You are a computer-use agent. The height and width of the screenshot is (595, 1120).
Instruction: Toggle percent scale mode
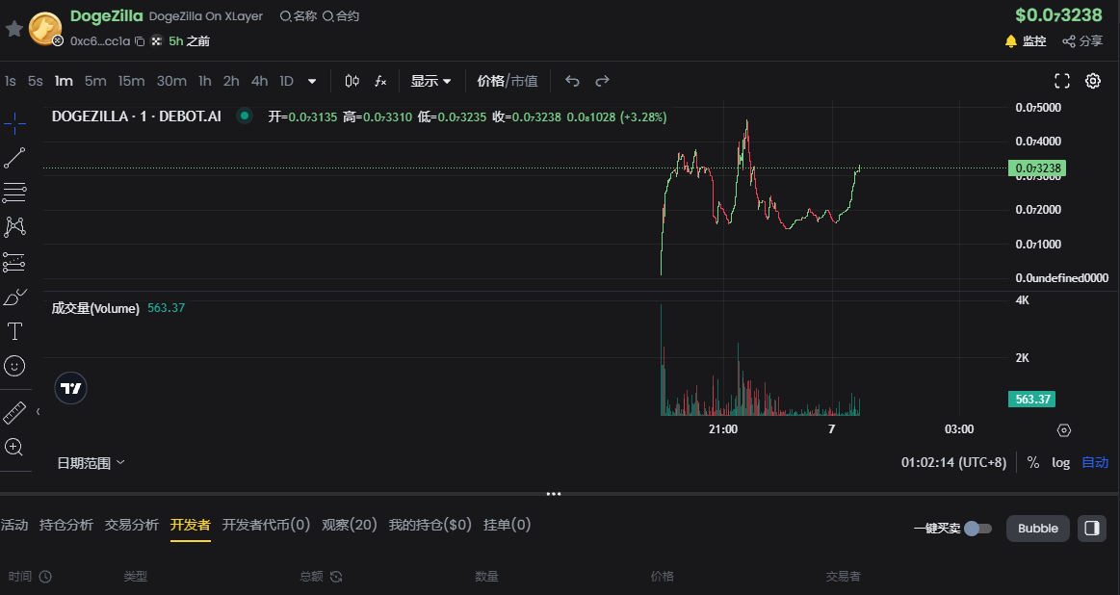point(1033,462)
